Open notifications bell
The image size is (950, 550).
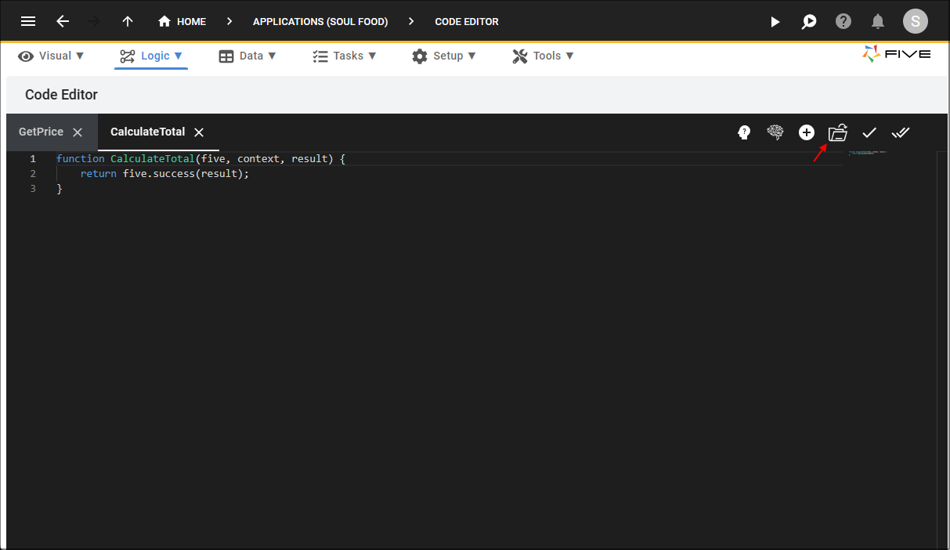pos(878,21)
